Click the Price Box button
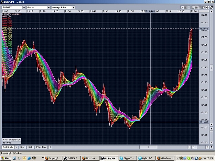The image size is (215, 161). pyautogui.click(x=41, y=147)
